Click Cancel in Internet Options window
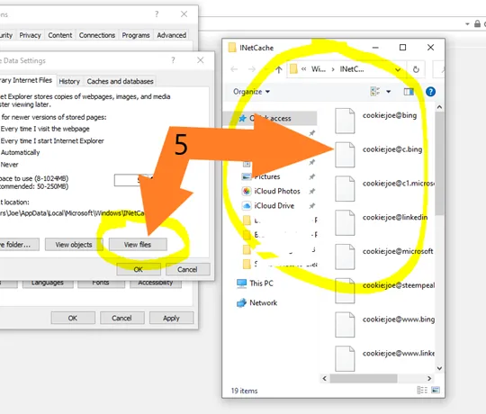 coord(122,318)
